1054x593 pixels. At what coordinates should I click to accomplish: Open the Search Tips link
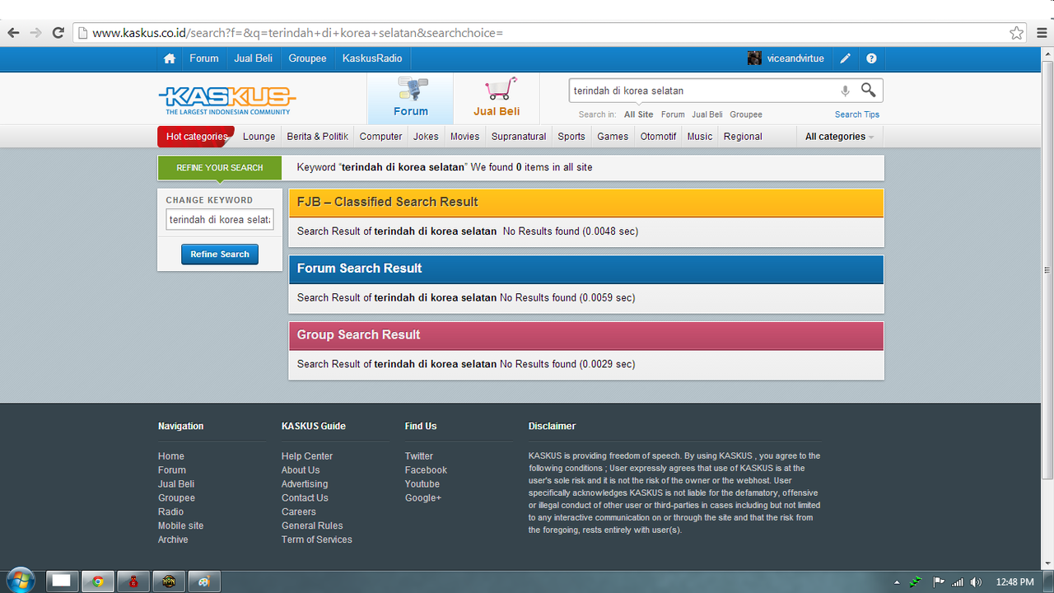856,114
